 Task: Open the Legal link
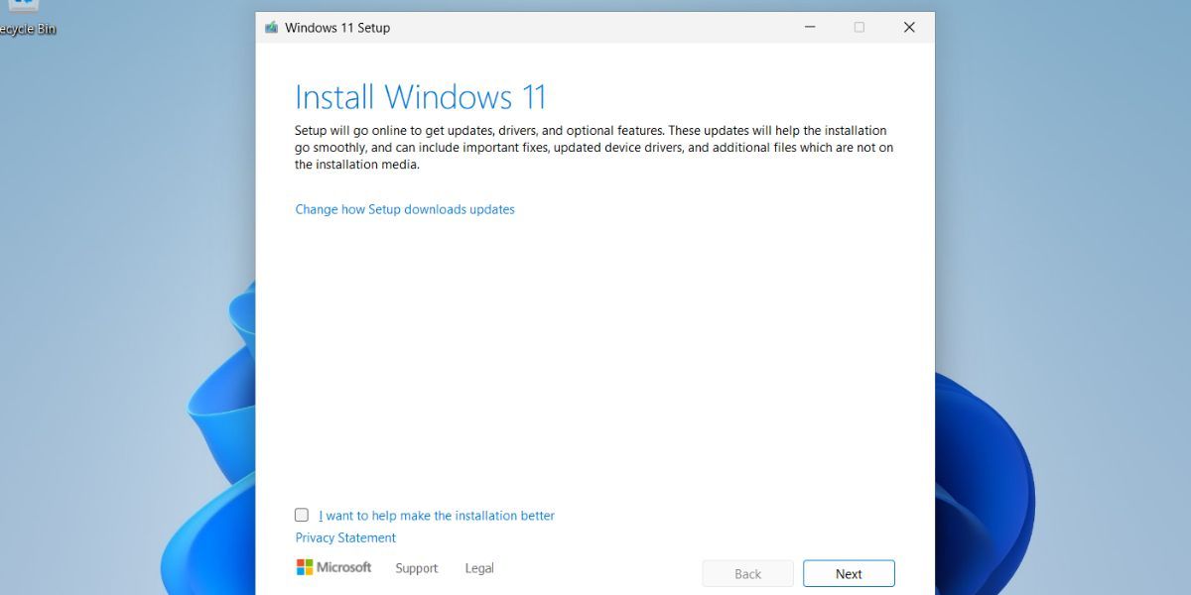pyautogui.click(x=479, y=568)
